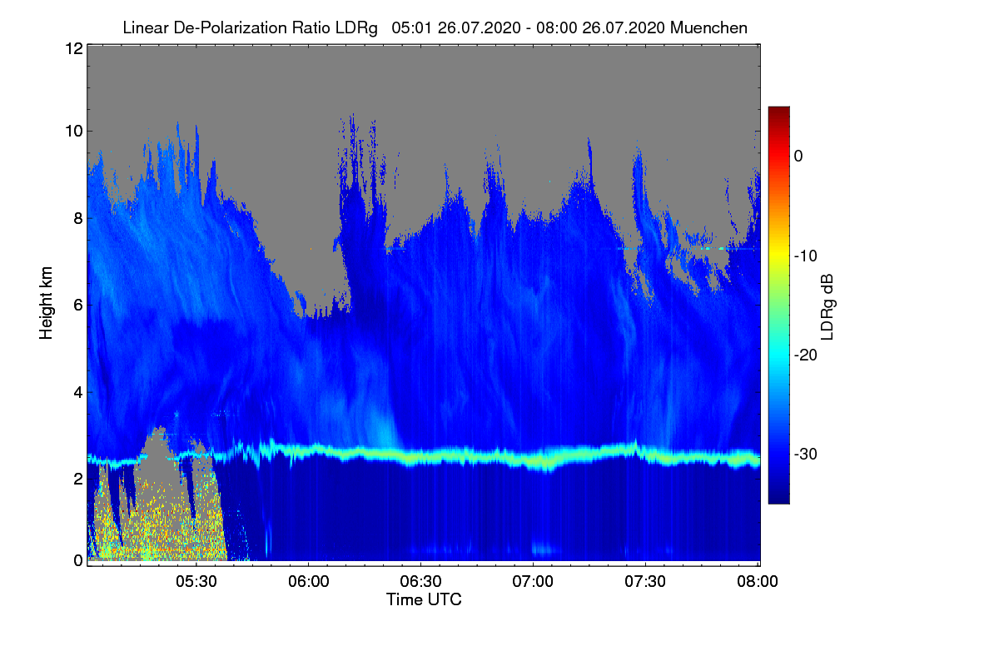Click the cyan melting layer at 07:00
This screenshot has height=666, width=999.
coord(533,460)
